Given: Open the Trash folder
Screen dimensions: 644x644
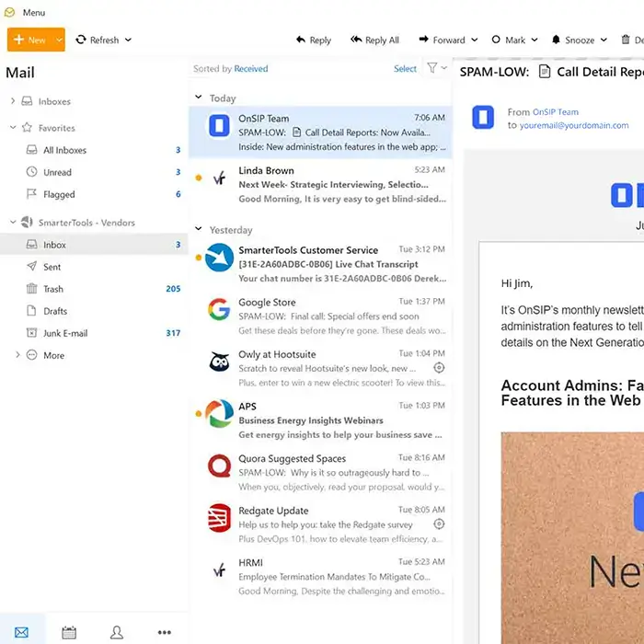Looking at the screenshot, I should [x=94, y=289].
